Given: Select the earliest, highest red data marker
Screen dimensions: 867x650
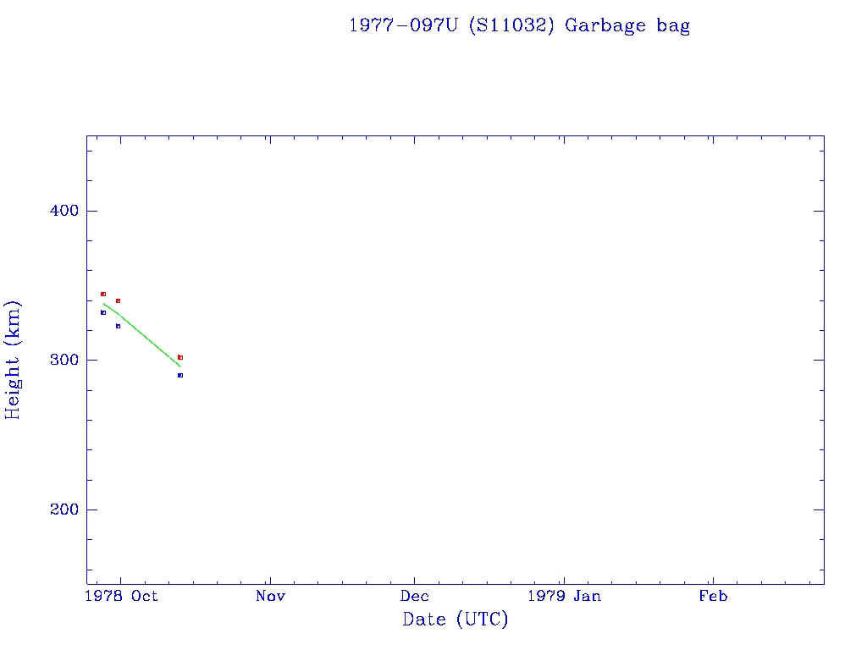Looking at the screenshot, I should coord(103,294).
